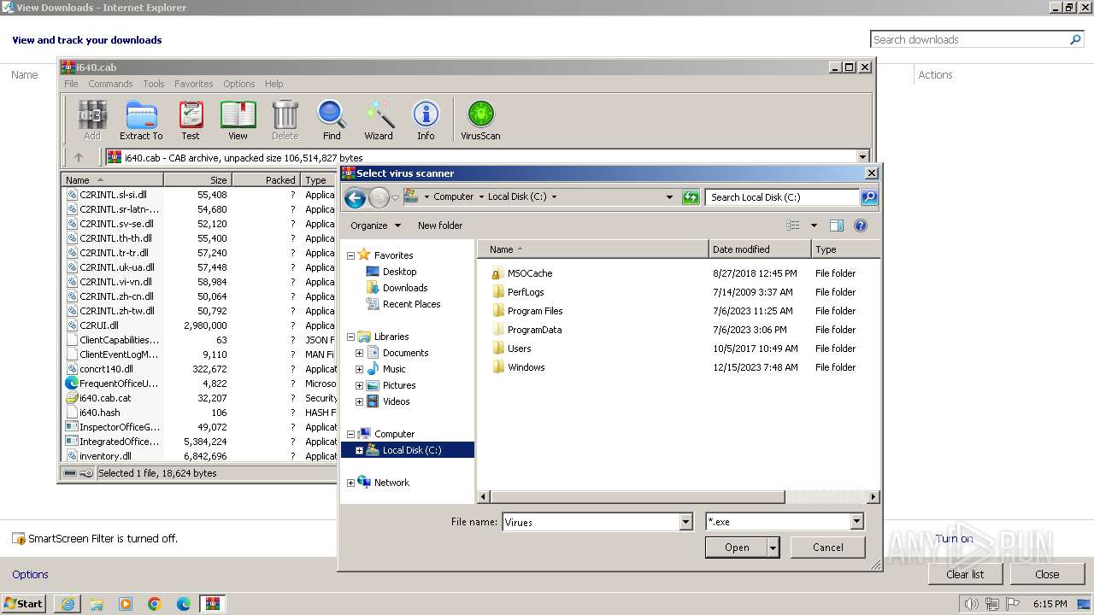Click the Back arrow in file dialog
This screenshot has height=615, width=1094.
(355, 197)
